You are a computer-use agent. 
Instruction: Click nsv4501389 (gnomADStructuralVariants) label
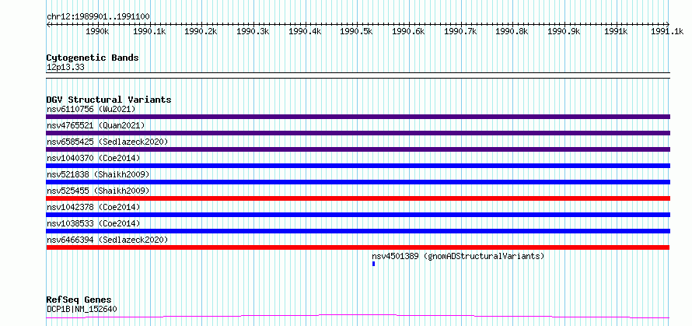458,256
